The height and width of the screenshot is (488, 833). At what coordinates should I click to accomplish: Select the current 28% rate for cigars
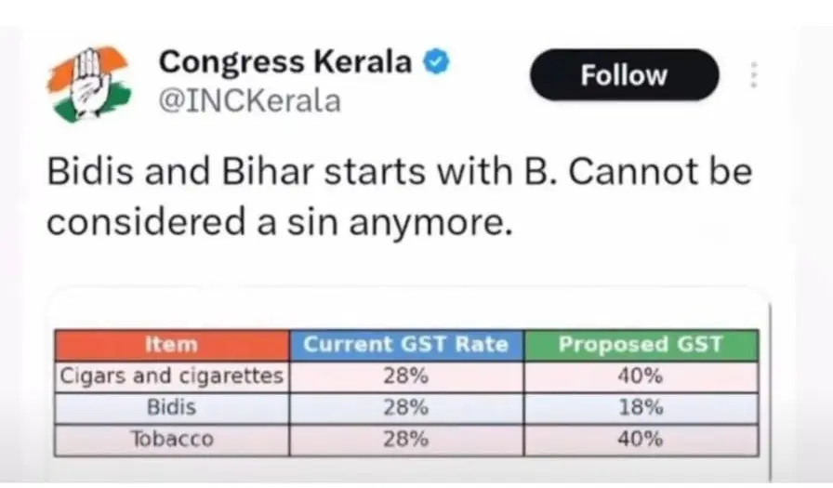(406, 376)
